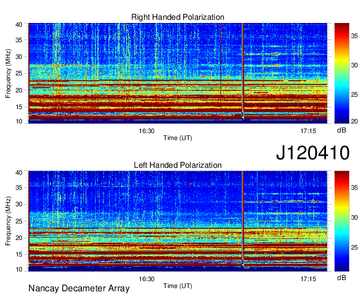
Task: Click the "Right Handed Polarization" title
Action: click(x=178, y=17)
